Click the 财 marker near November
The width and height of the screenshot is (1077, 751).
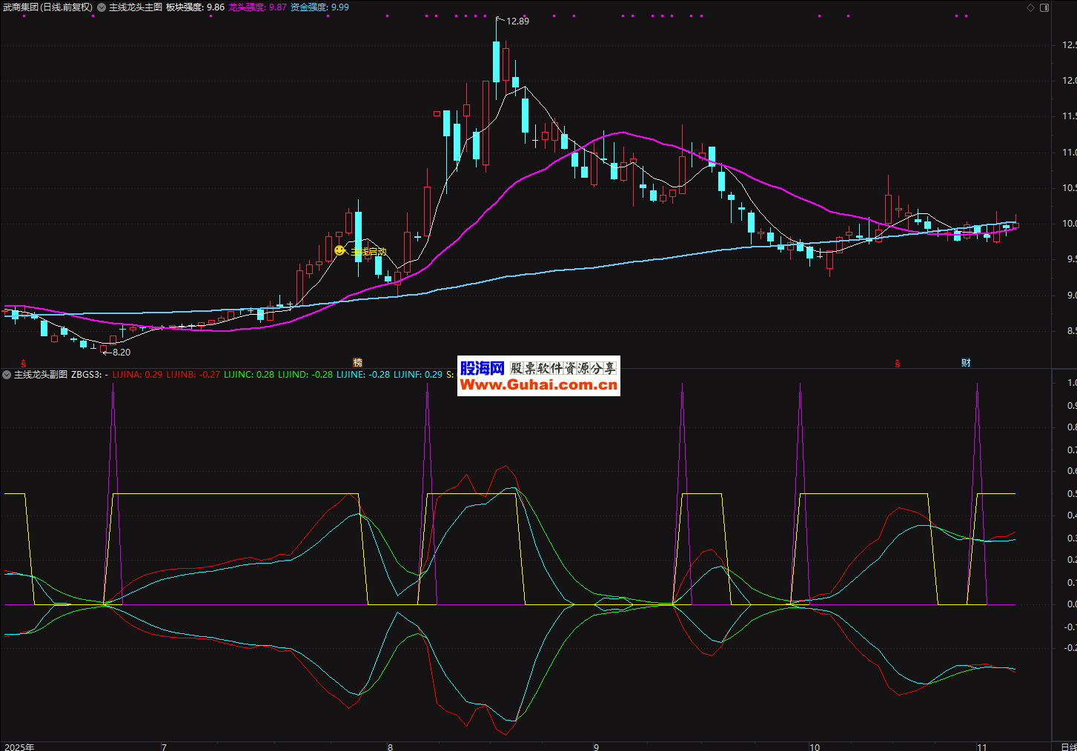point(966,362)
